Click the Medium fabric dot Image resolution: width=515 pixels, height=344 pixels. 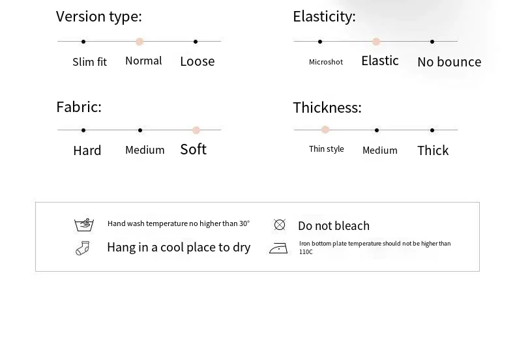(140, 130)
